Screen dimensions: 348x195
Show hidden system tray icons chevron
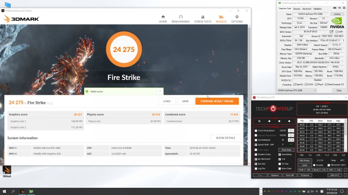pyautogui.click(x=264, y=192)
